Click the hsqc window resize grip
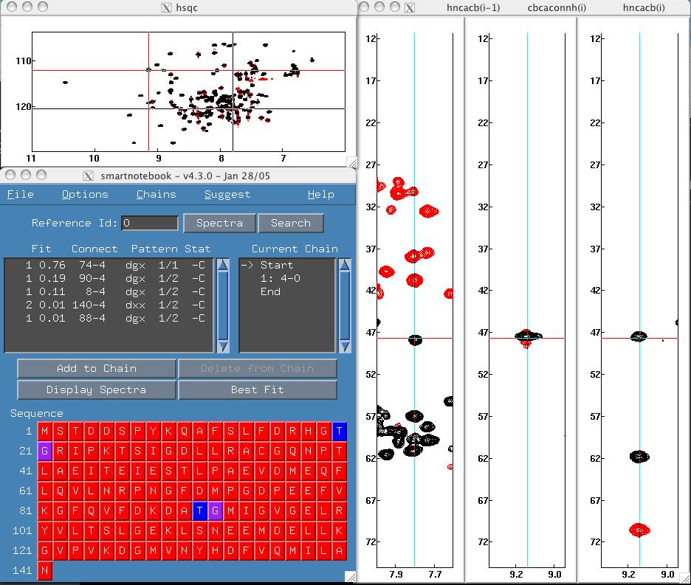 [351, 163]
